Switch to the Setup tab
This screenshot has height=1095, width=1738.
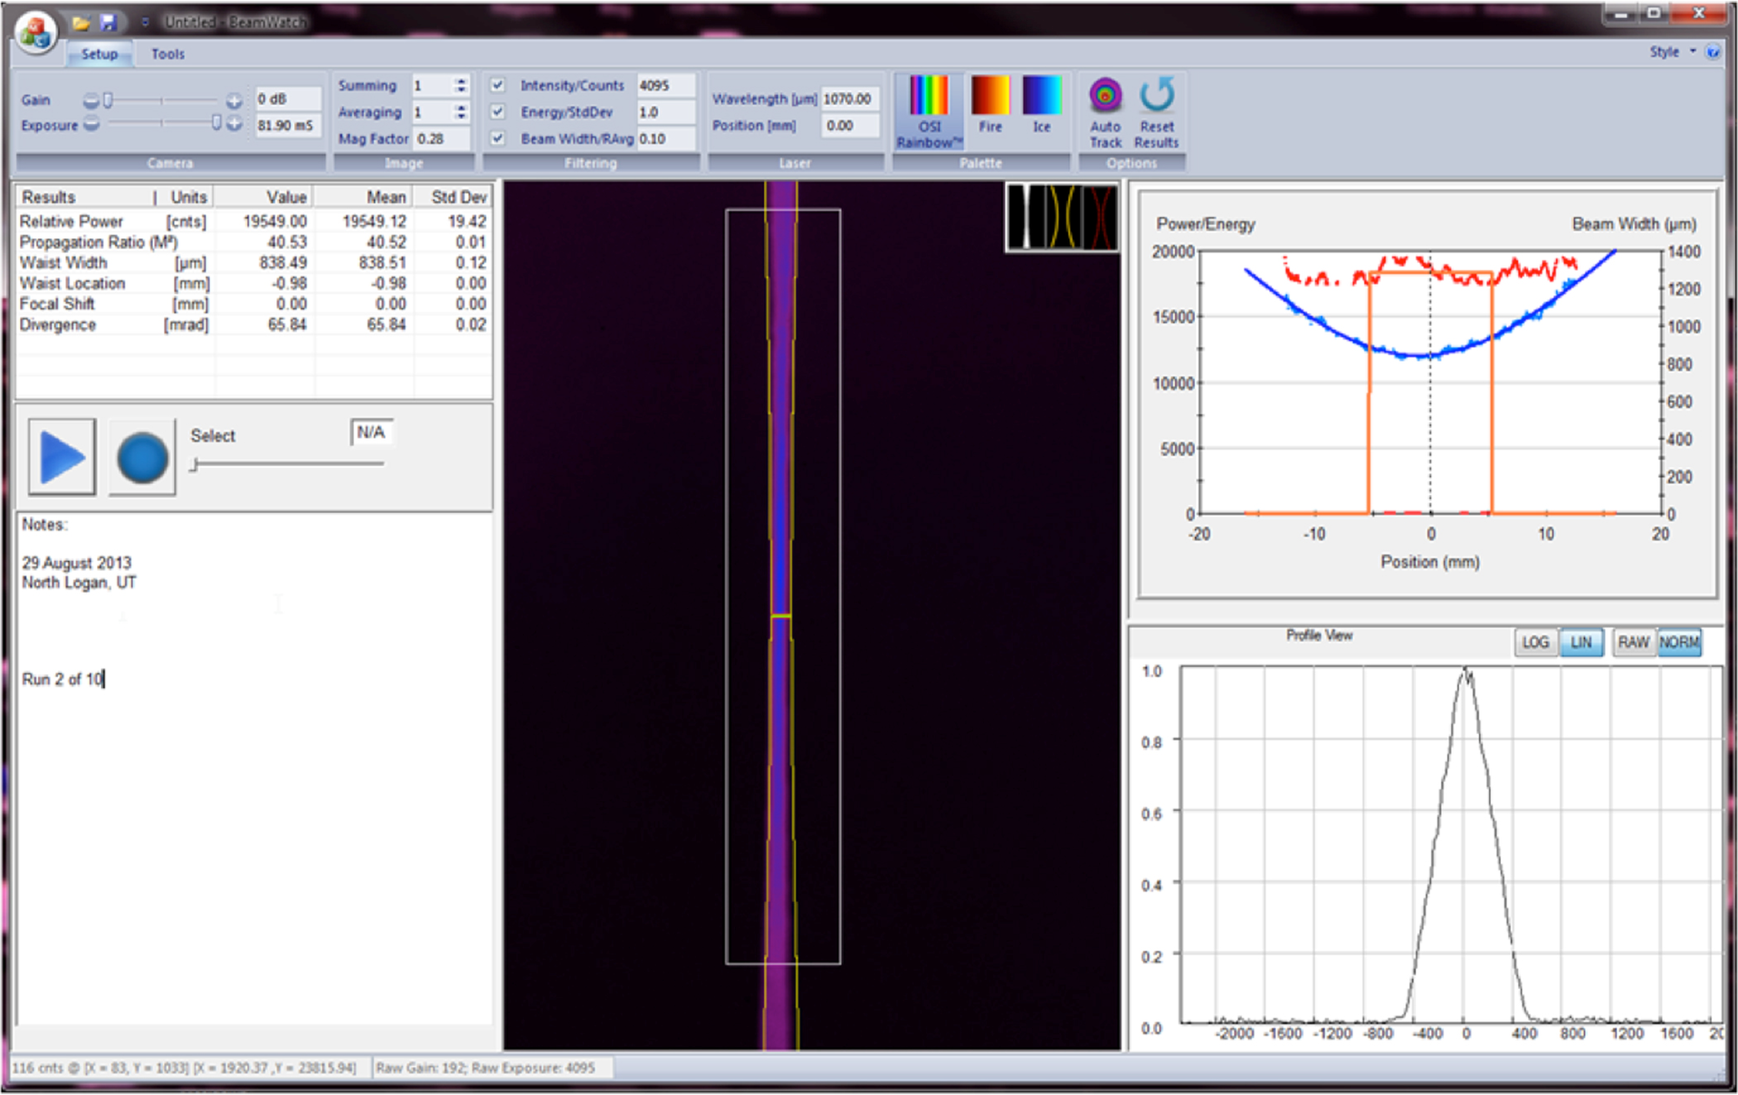(x=100, y=54)
